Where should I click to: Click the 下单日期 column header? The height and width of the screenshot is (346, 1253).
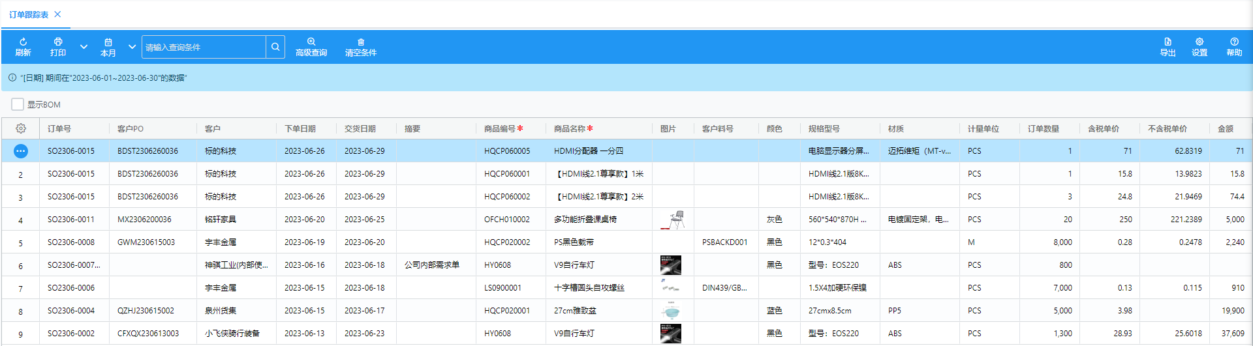pos(300,129)
